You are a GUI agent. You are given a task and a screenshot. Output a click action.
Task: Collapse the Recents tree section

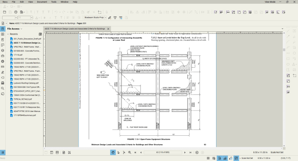8,34
